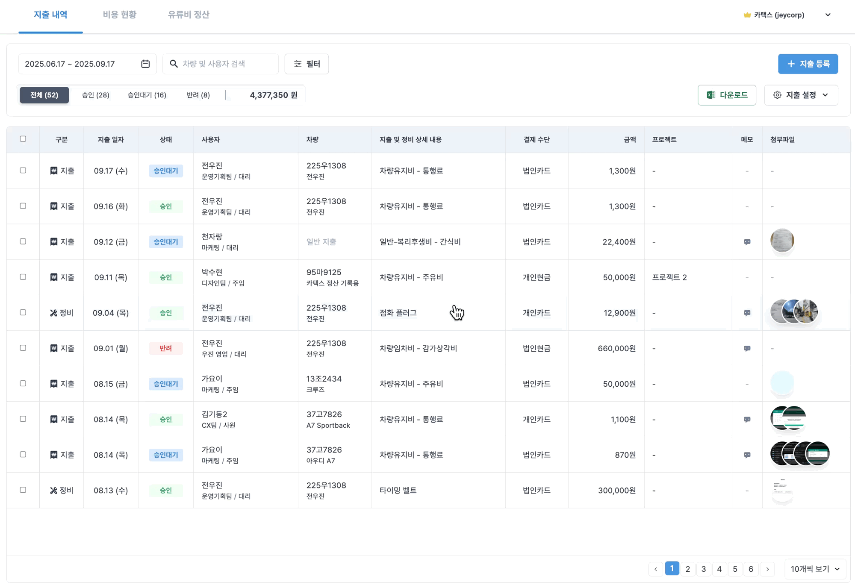
Task: Open the date range calendar icon
Action: [x=145, y=64]
